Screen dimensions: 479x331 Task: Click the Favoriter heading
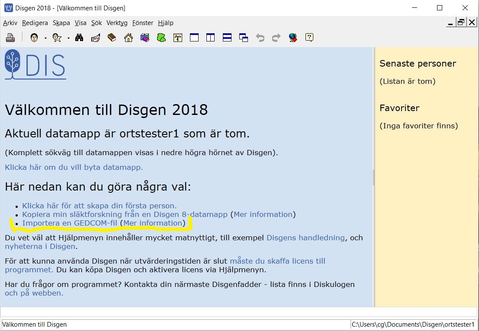tap(399, 108)
